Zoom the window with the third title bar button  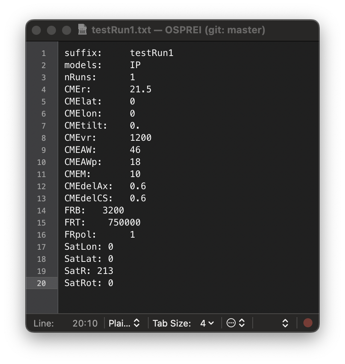(x=67, y=30)
